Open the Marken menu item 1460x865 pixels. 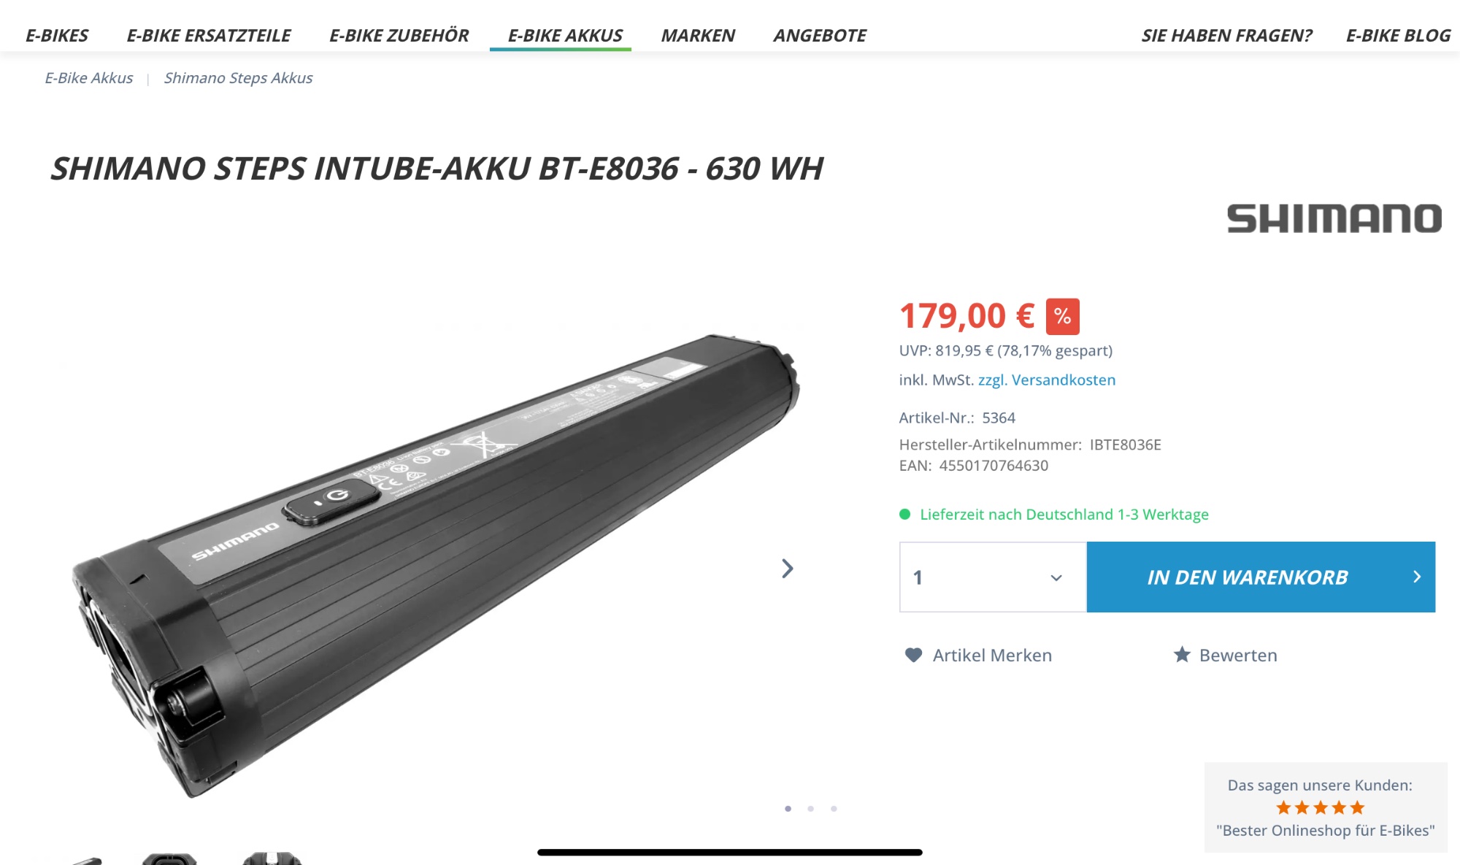point(698,35)
